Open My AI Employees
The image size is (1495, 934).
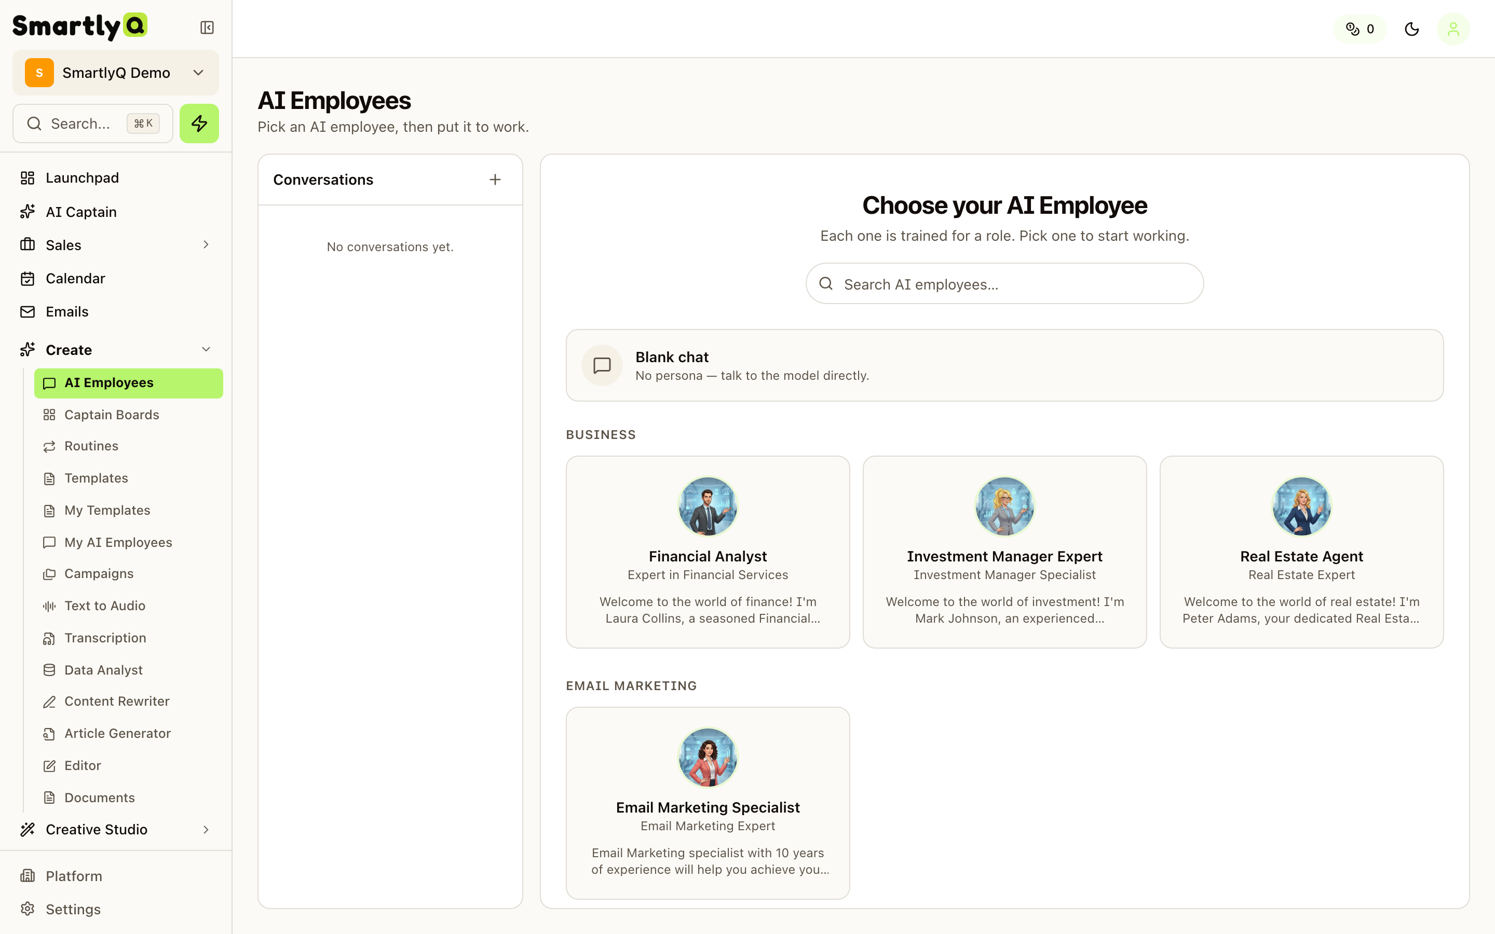click(129, 542)
